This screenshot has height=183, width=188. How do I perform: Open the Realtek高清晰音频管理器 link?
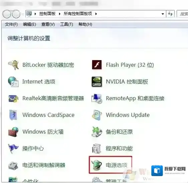(x=53, y=99)
